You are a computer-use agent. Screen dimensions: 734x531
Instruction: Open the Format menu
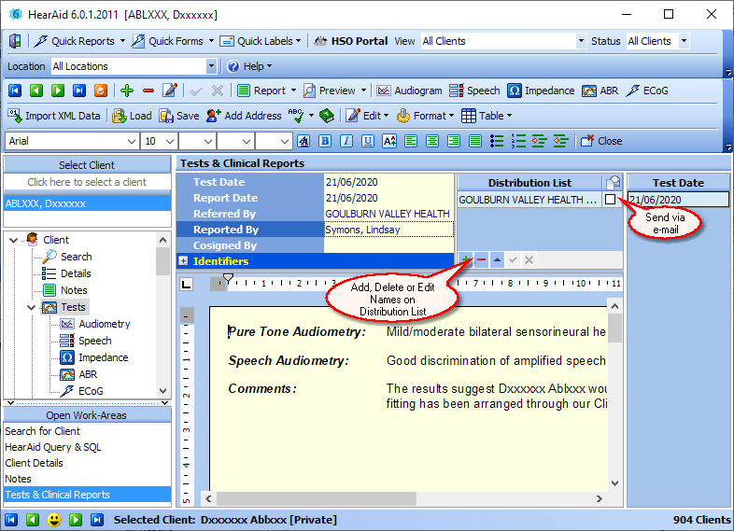click(425, 116)
